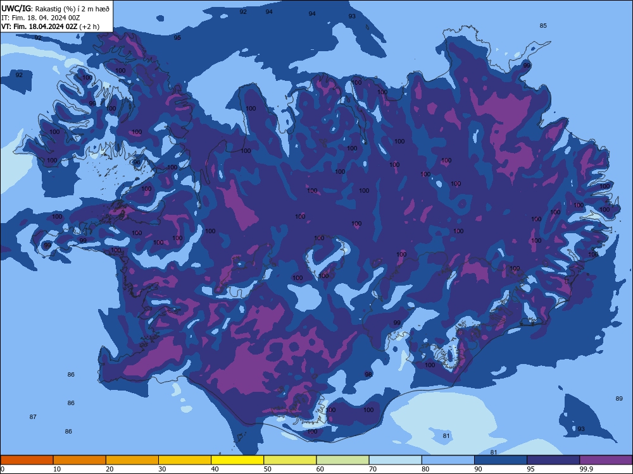Select the bright yellow 40–50 legend swatch

point(237,460)
